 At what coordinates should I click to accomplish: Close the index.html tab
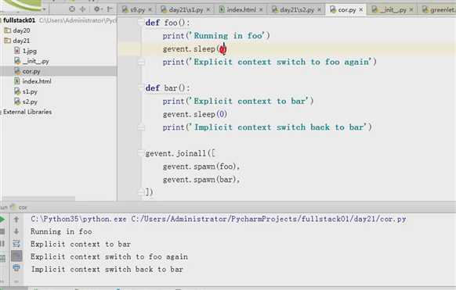click(x=261, y=10)
